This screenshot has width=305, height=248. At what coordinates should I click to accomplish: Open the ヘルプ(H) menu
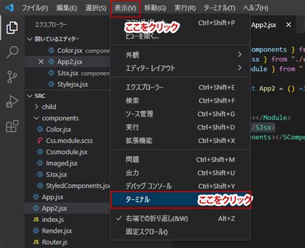click(256, 8)
